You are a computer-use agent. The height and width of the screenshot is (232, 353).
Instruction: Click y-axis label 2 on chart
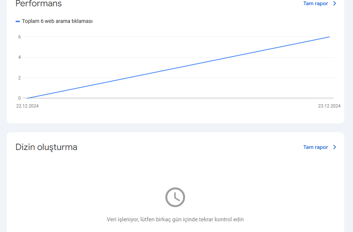tap(20, 78)
